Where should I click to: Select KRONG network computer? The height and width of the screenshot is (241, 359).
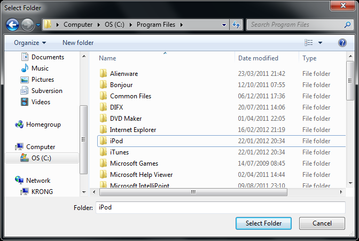pyautogui.click(x=37, y=191)
